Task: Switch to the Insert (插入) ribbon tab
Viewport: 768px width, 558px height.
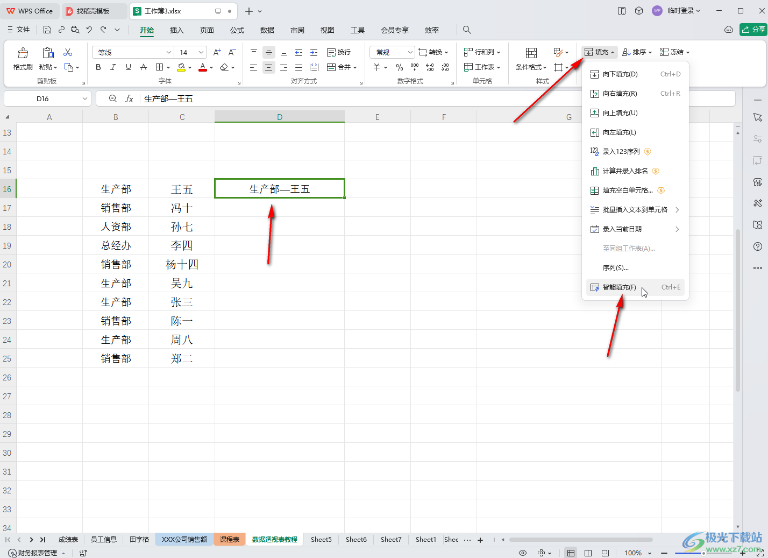Action: pos(176,30)
